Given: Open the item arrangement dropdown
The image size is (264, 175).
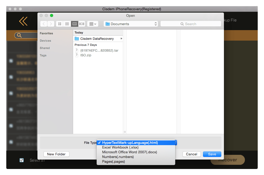Looking at the screenshot, I should [x=93, y=24].
